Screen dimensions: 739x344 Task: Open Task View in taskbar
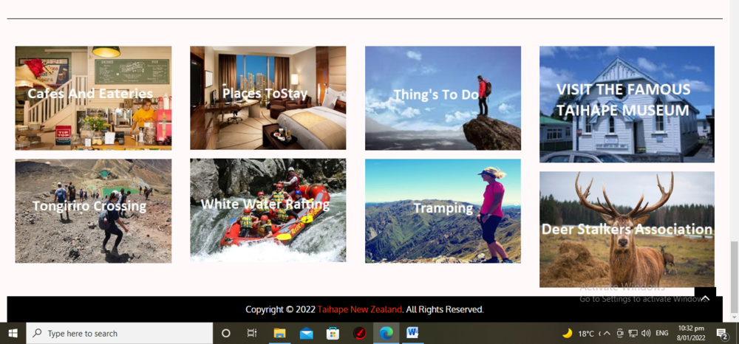coord(252,333)
